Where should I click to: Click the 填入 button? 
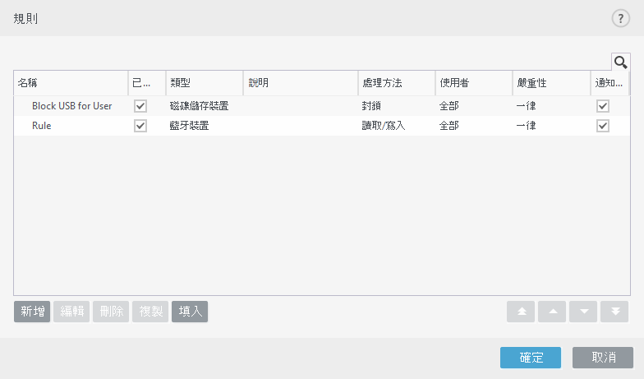(x=190, y=312)
